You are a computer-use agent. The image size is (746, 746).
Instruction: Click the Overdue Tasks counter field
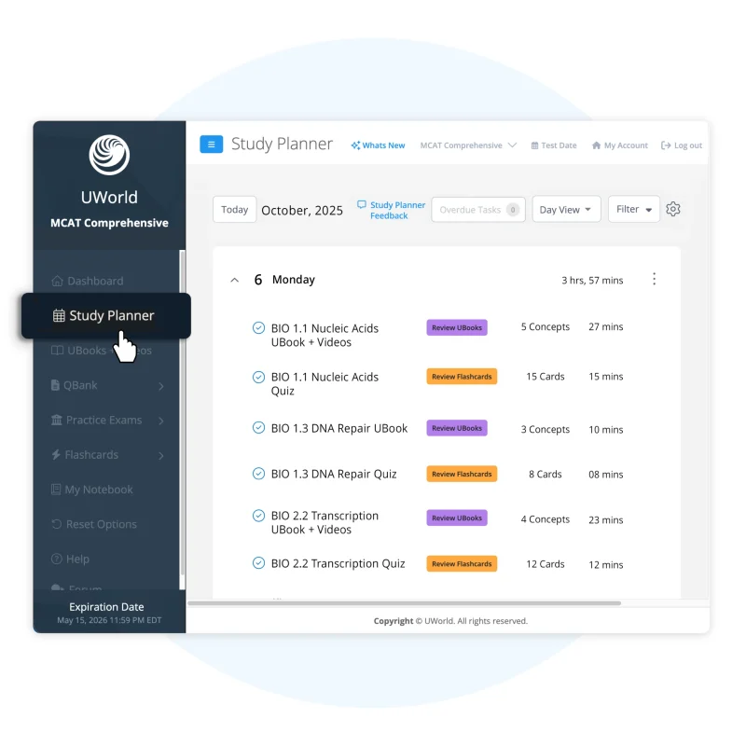[478, 209]
